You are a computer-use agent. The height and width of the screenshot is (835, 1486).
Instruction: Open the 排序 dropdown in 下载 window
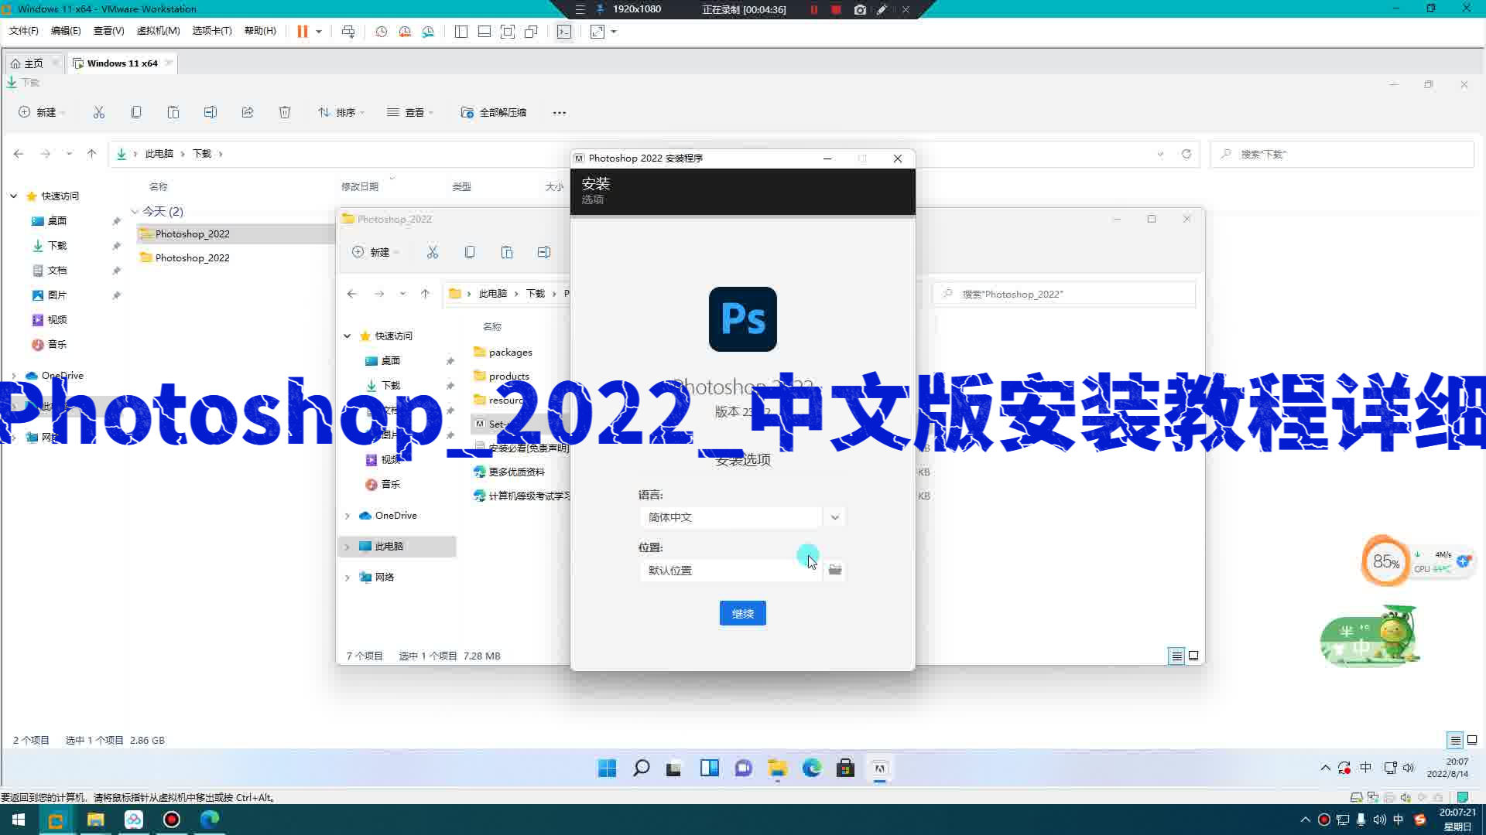tap(341, 112)
